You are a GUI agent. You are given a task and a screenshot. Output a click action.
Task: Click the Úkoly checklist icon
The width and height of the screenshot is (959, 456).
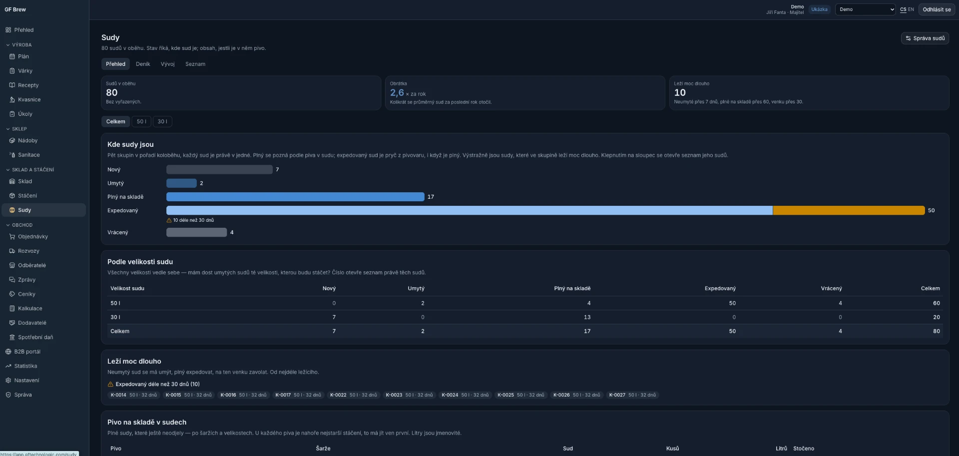click(x=12, y=114)
